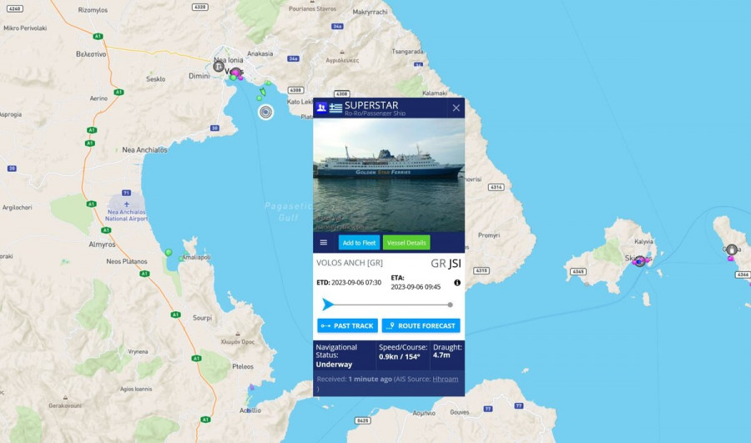Screen dimensions: 751x443
Task: Click the magenta vessel marker at Volos port
Action: point(235,73)
